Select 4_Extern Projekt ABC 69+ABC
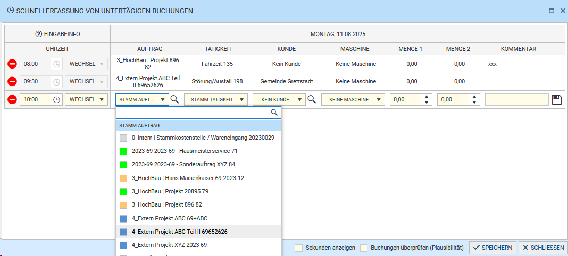 [198, 218]
